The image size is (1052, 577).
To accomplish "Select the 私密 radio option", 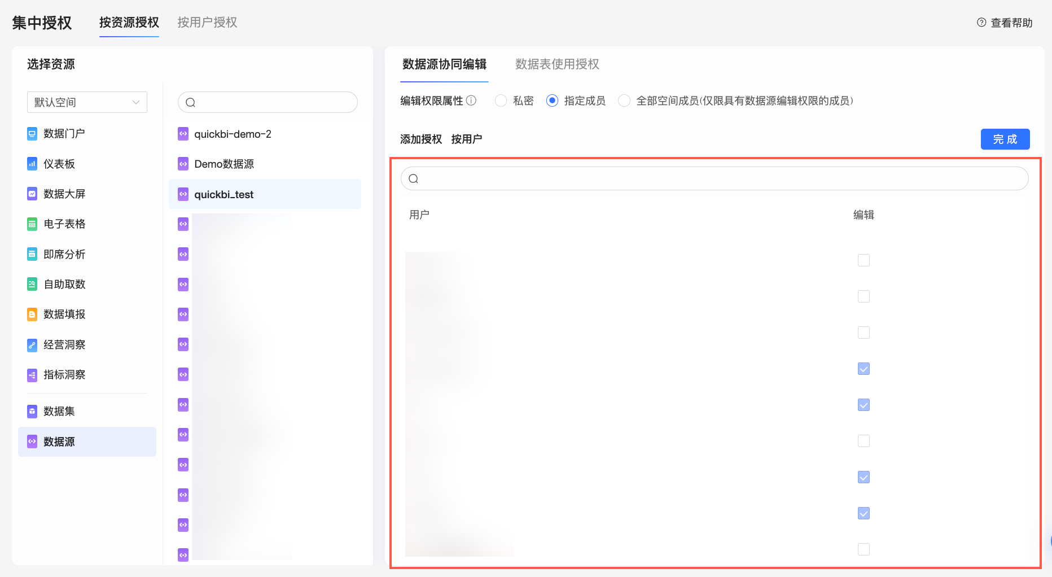I will 501,100.
